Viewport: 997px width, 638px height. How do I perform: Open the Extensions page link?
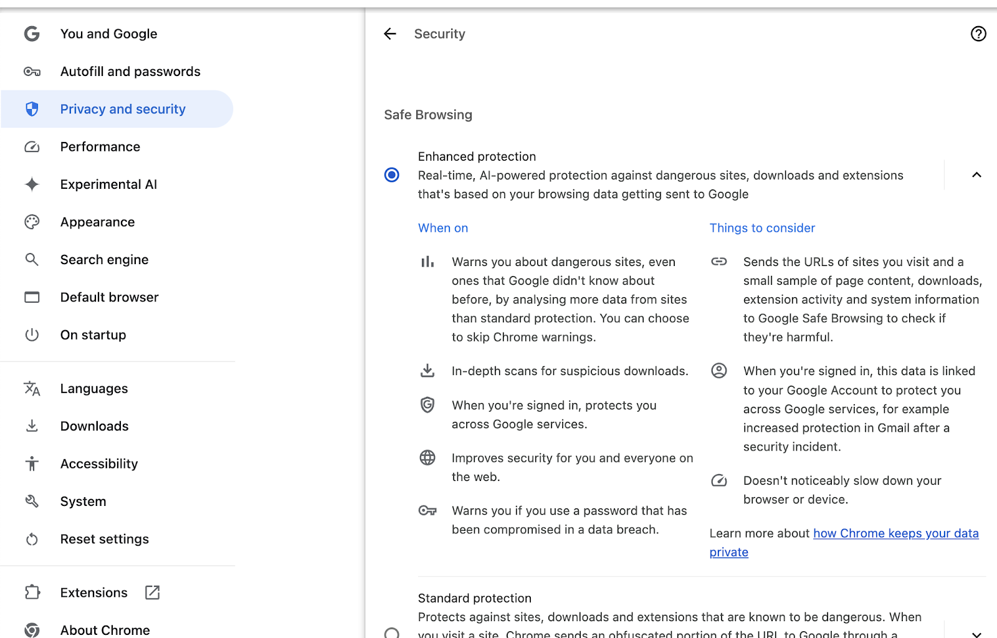117,593
